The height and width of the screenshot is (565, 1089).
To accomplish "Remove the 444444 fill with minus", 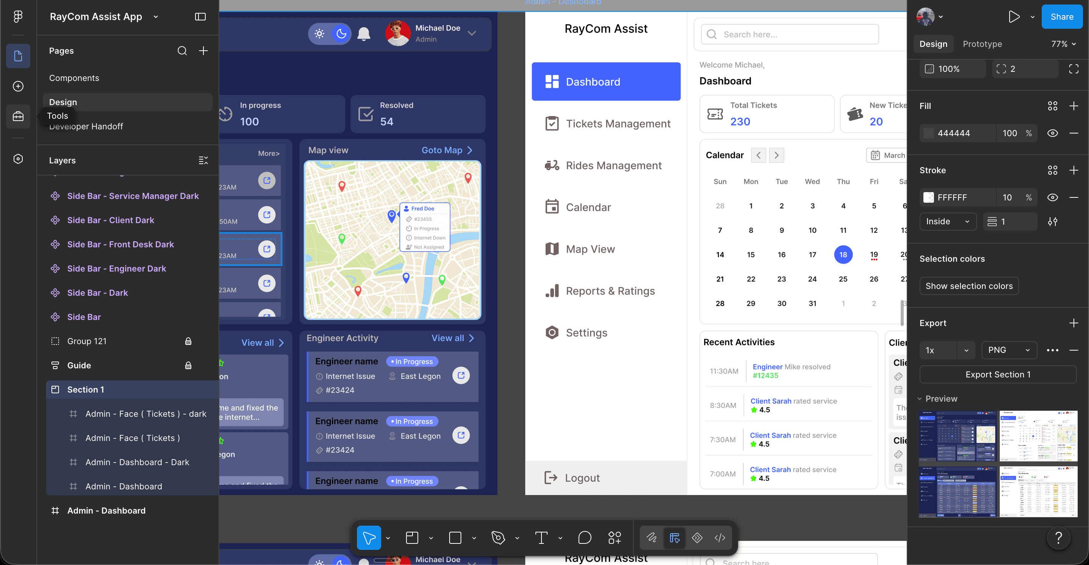I will [x=1073, y=133].
